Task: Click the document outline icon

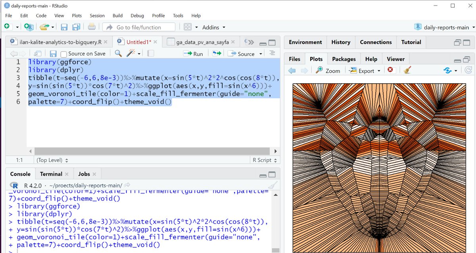Action: [272, 53]
